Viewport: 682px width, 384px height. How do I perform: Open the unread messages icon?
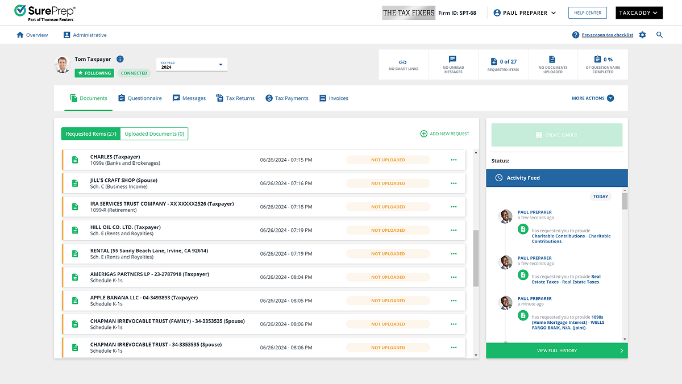(453, 60)
